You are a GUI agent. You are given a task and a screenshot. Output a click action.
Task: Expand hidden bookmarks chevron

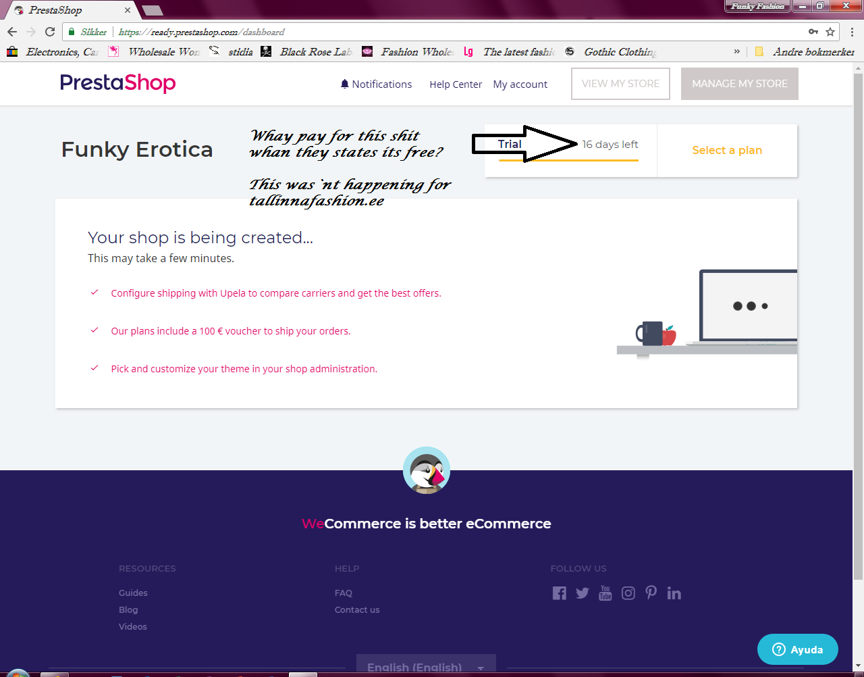[736, 51]
